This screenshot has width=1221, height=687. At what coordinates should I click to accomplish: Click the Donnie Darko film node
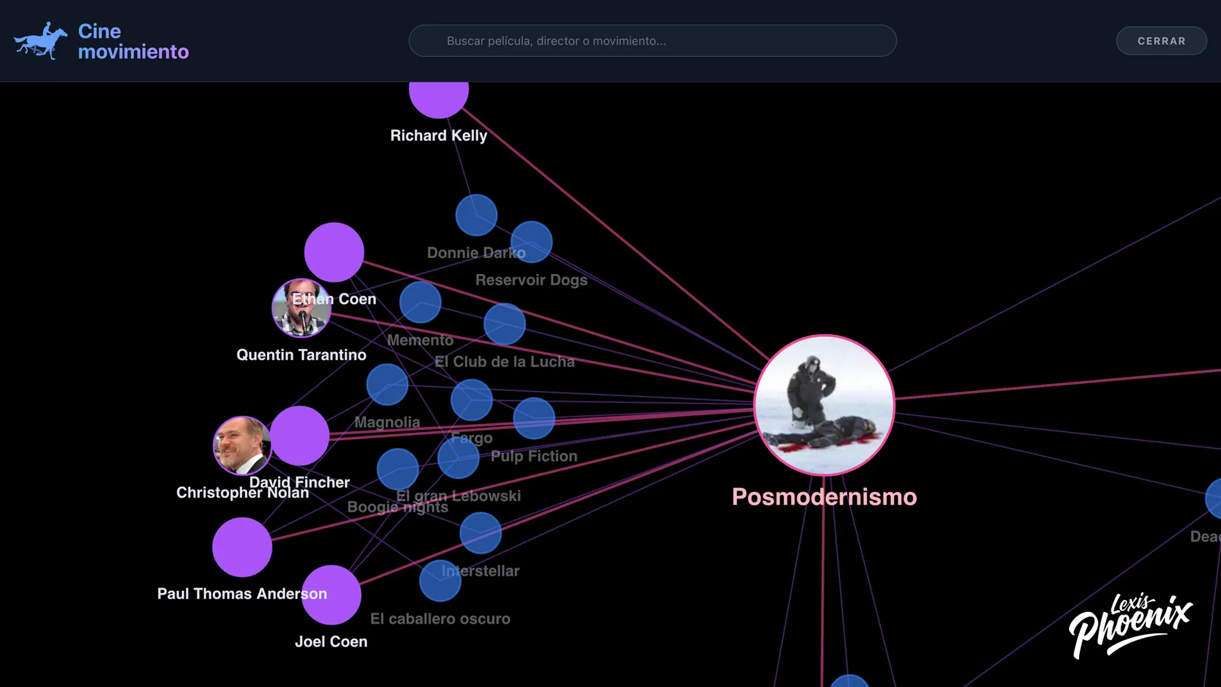coord(476,215)
